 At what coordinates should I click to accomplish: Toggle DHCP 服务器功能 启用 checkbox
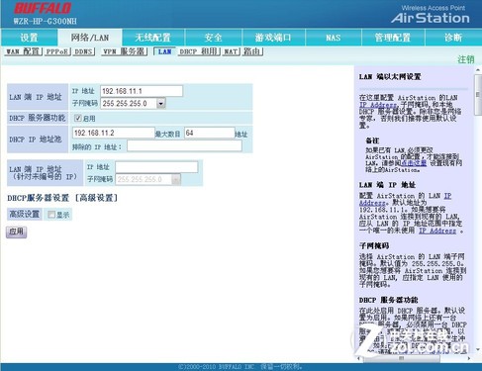77,118
